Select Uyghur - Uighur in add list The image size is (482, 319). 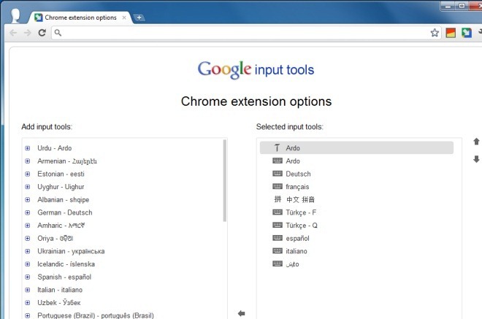pos(61,187)
